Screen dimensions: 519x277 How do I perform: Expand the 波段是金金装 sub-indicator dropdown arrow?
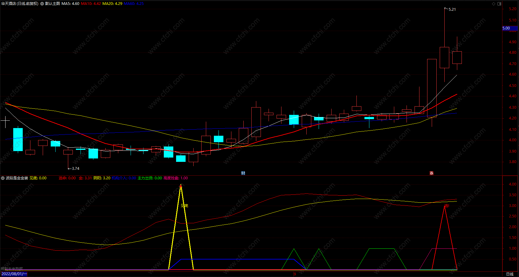[x=3, y=178]
